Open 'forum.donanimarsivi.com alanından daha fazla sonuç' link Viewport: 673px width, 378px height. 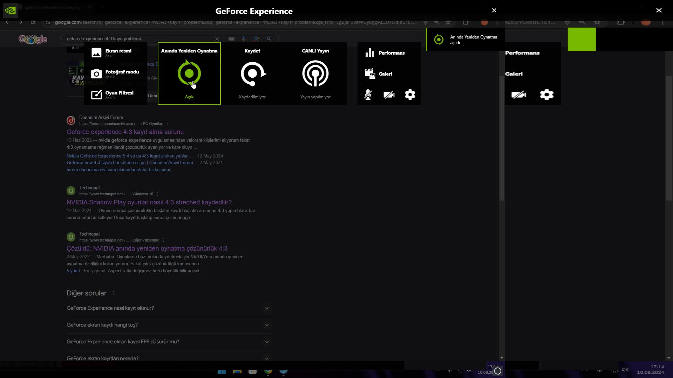[x=119, y=170]
